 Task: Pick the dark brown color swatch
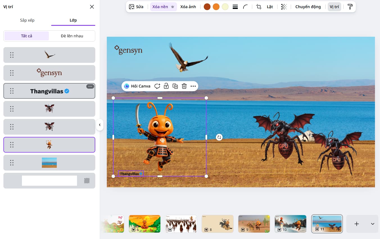tap(207, 7)
